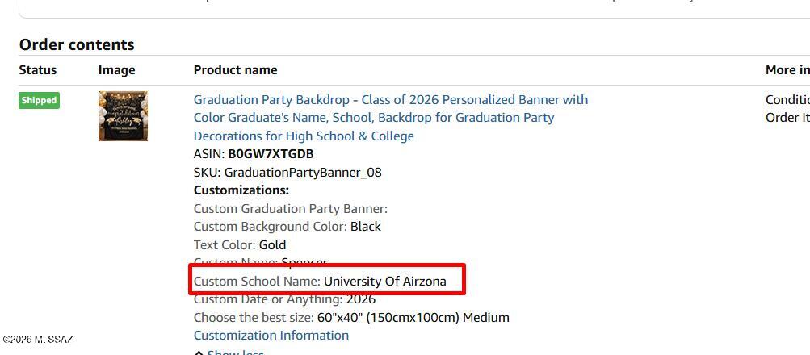The width and height of the screenshot is (810, 355).
Task: Click the green Shipped status badge
Action: tap(40, 101)
